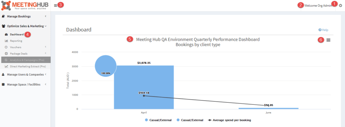Click the Package Deals chevron arrow
345x127 pixels.
tap(45, 53)
